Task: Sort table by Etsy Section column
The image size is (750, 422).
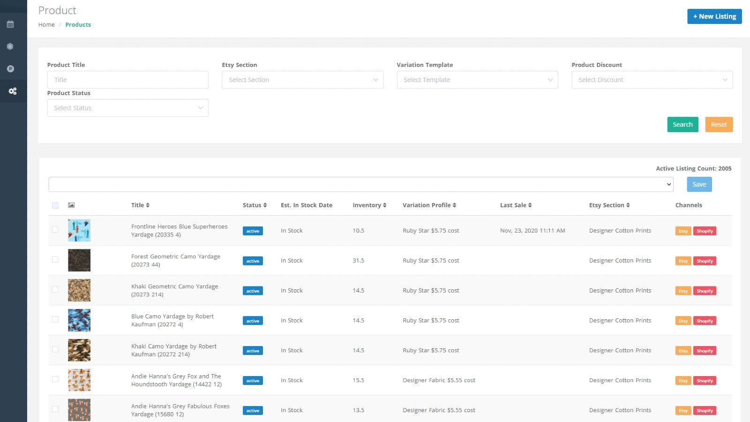Action: pyautogui.click(x=609, y=205)
